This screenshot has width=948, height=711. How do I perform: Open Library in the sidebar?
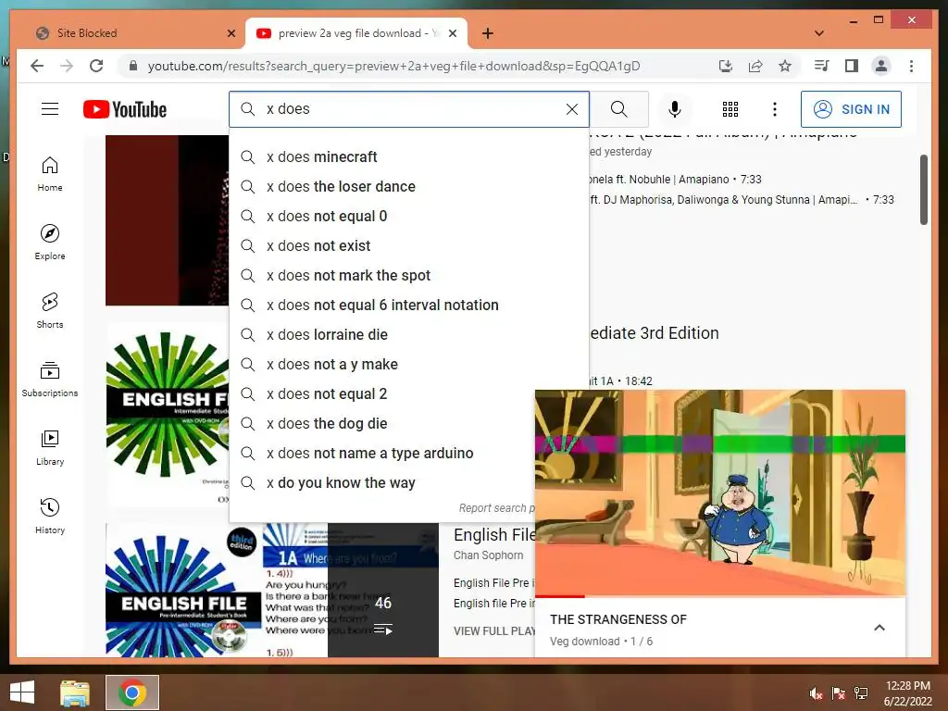[x=50, y=447]
